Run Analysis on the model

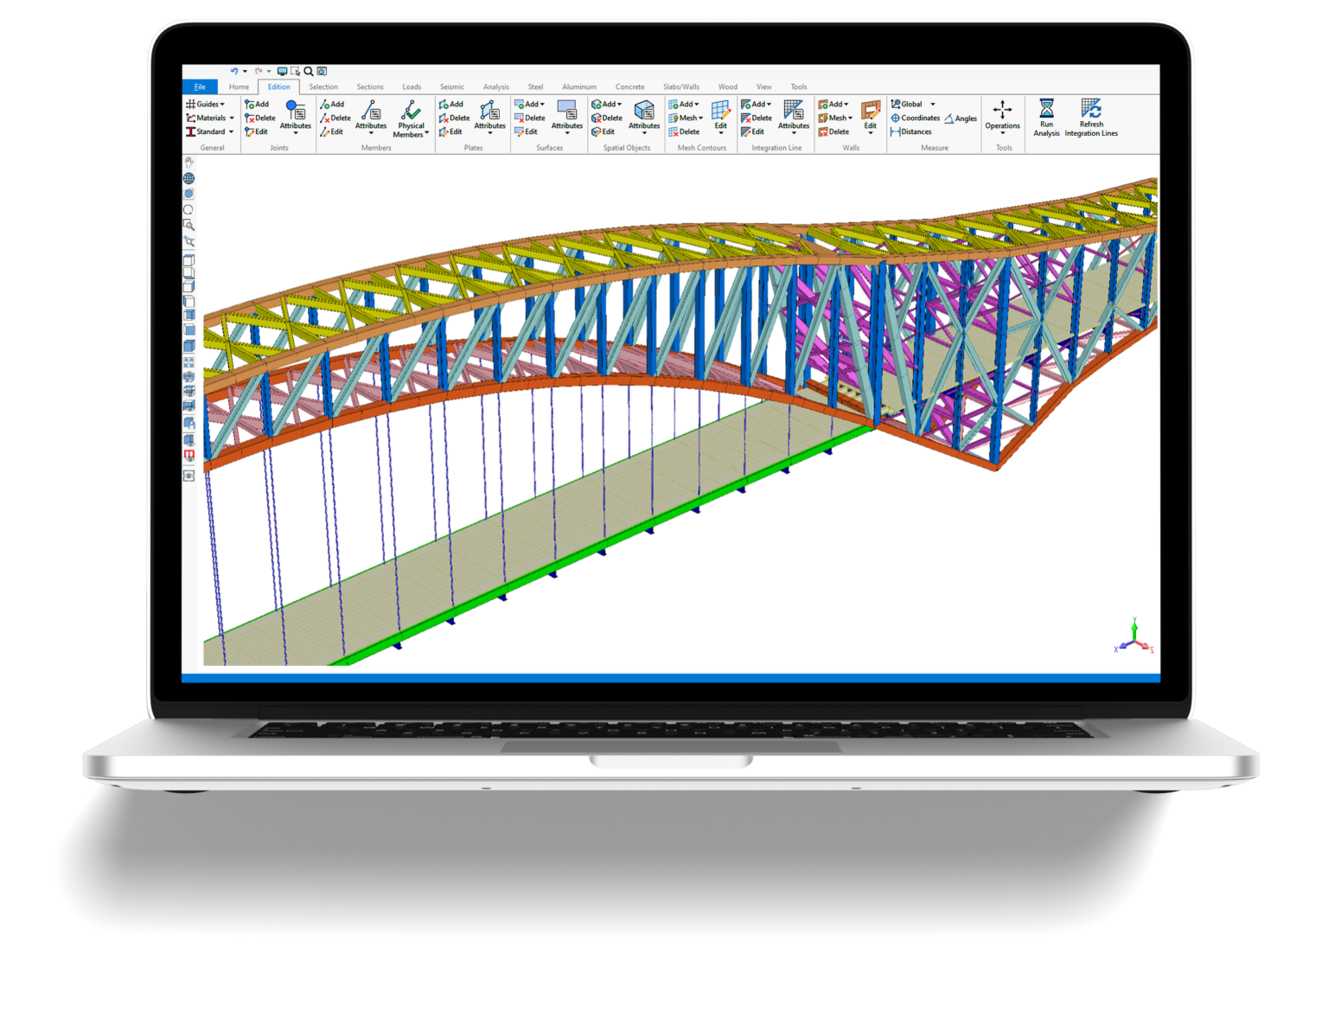pyautogui.click(x=1045, y=119)
